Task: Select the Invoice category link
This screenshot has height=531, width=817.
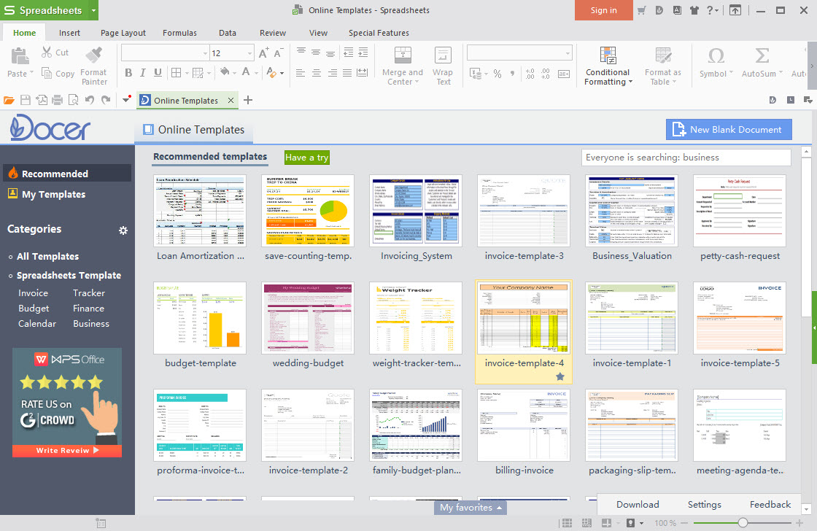Action: (33, 292)
